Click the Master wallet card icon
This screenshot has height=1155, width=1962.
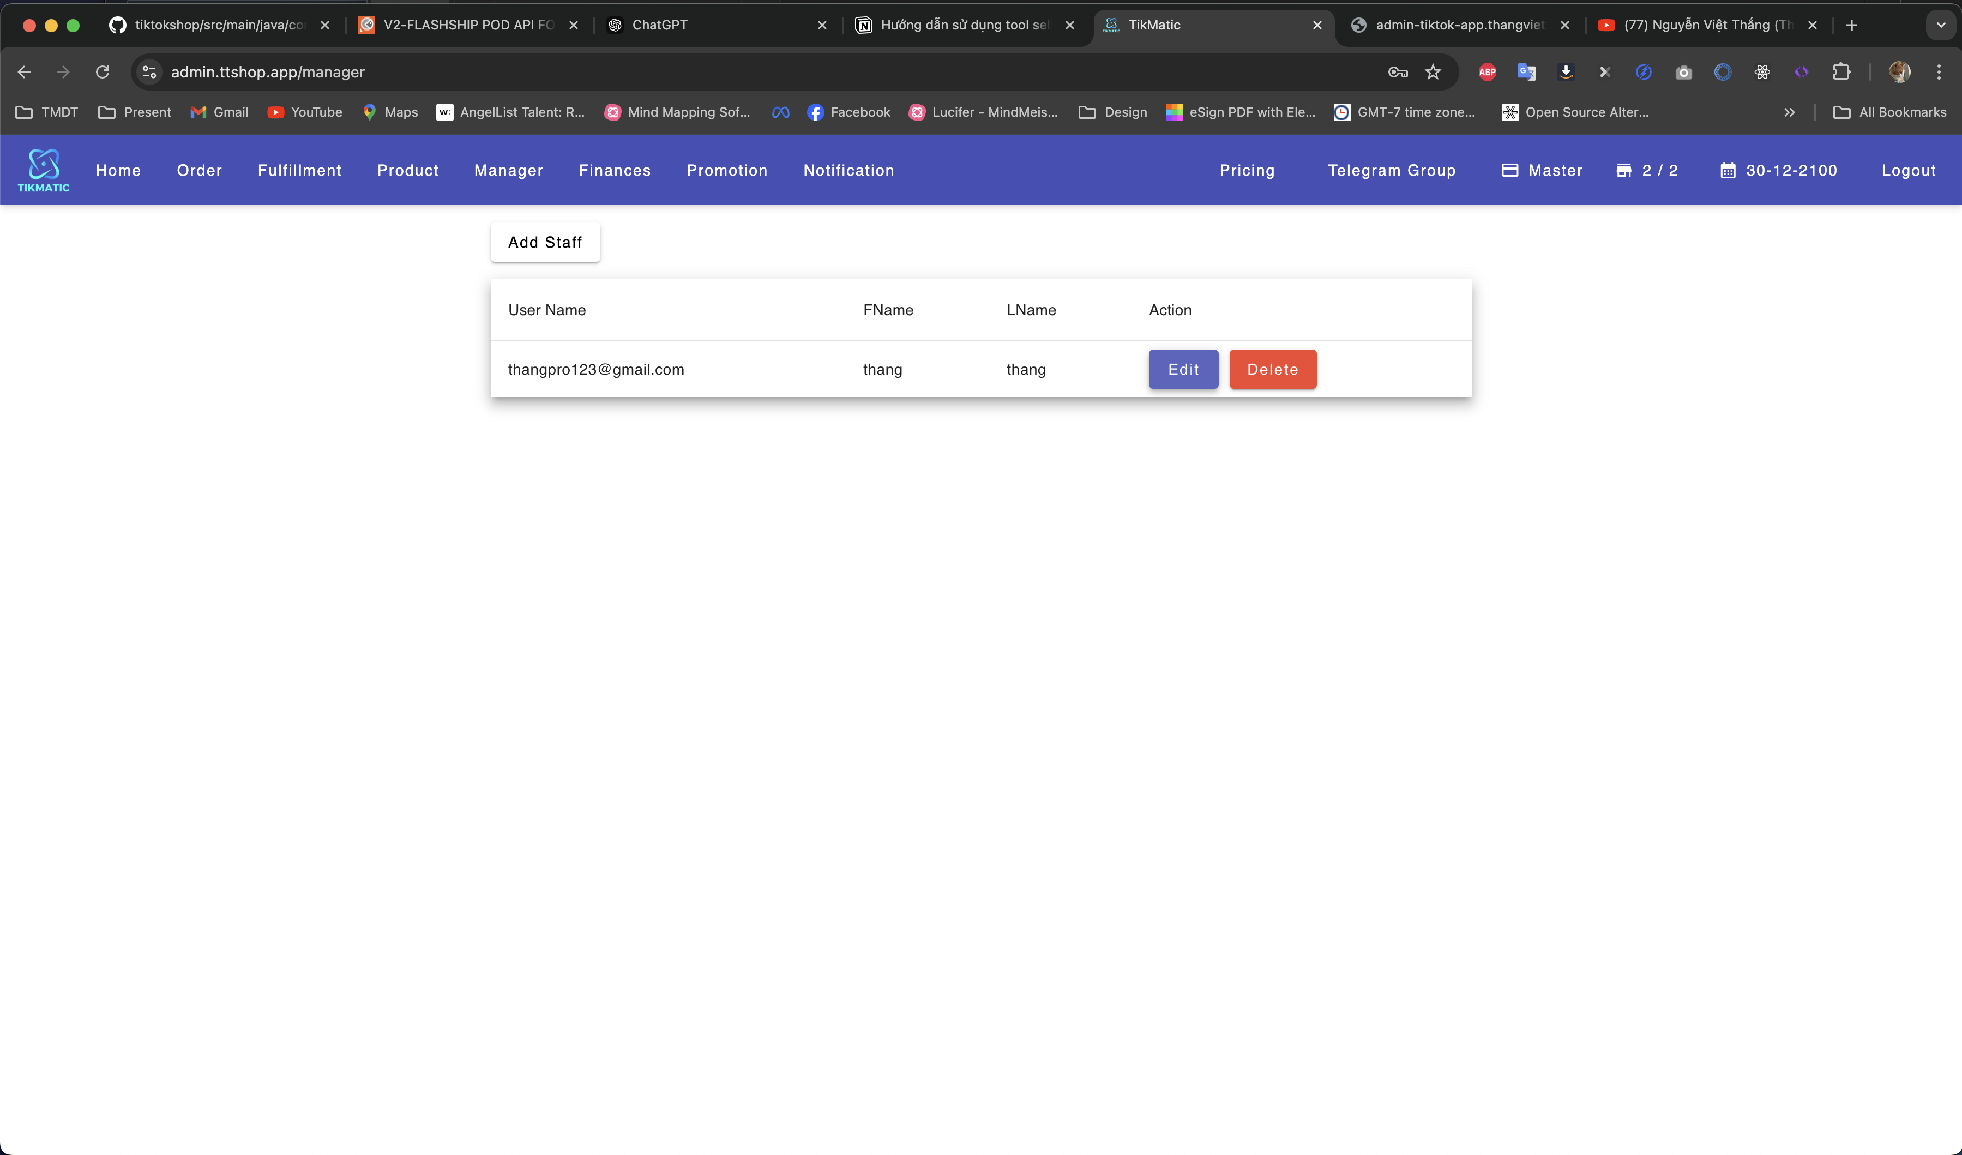1509,170
